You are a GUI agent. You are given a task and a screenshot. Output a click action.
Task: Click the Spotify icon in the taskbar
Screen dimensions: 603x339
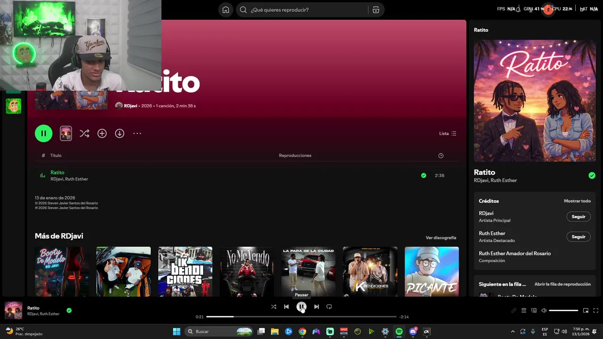[x=399, y=331]
